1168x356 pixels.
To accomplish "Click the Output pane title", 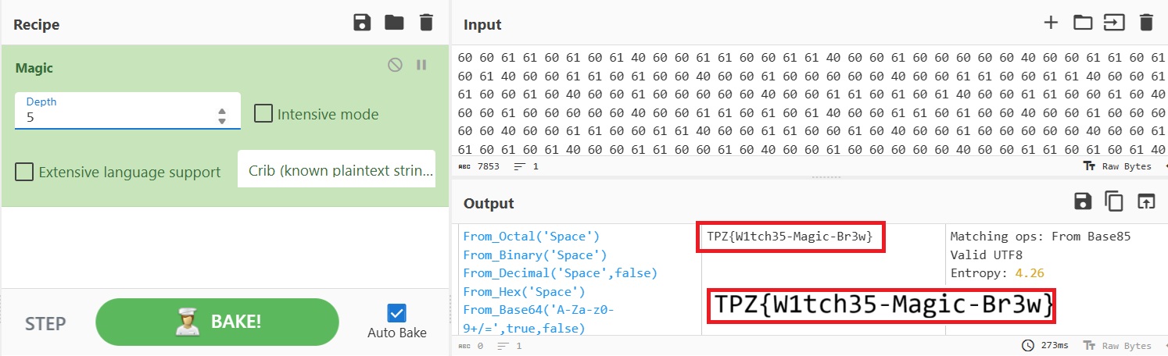I will point(489,203).
